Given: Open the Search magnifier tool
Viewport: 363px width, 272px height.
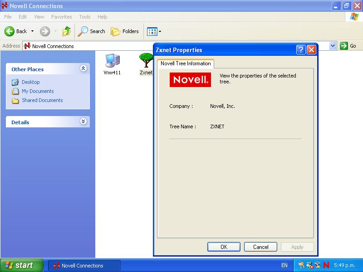Looking at the screenshot, I should tap(92, 31).
